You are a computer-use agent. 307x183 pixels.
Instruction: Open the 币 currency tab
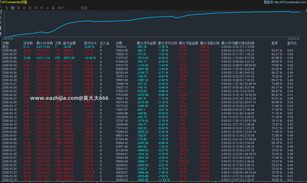41,8
